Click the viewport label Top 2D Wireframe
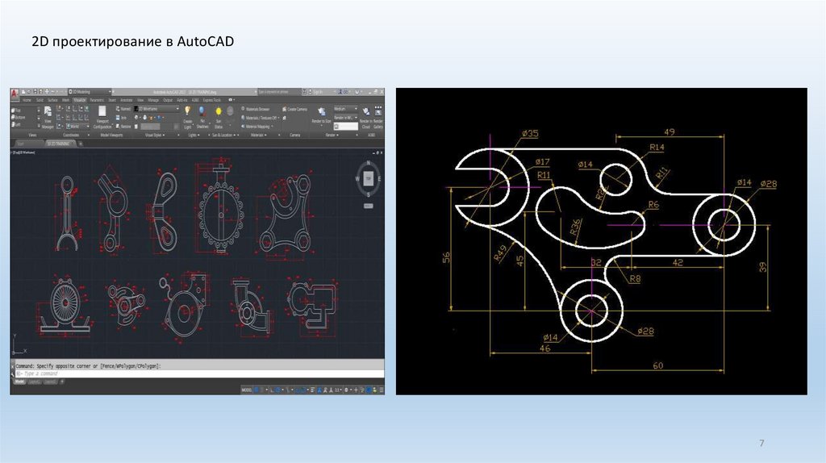 pos(23,152)
